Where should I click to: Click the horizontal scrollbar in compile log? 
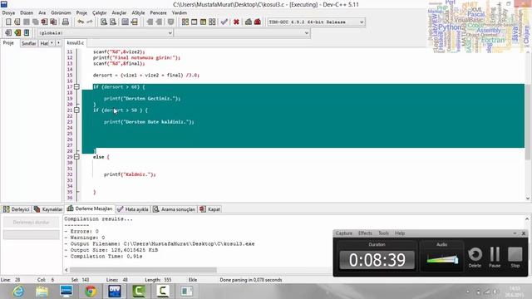click(143, 270)
